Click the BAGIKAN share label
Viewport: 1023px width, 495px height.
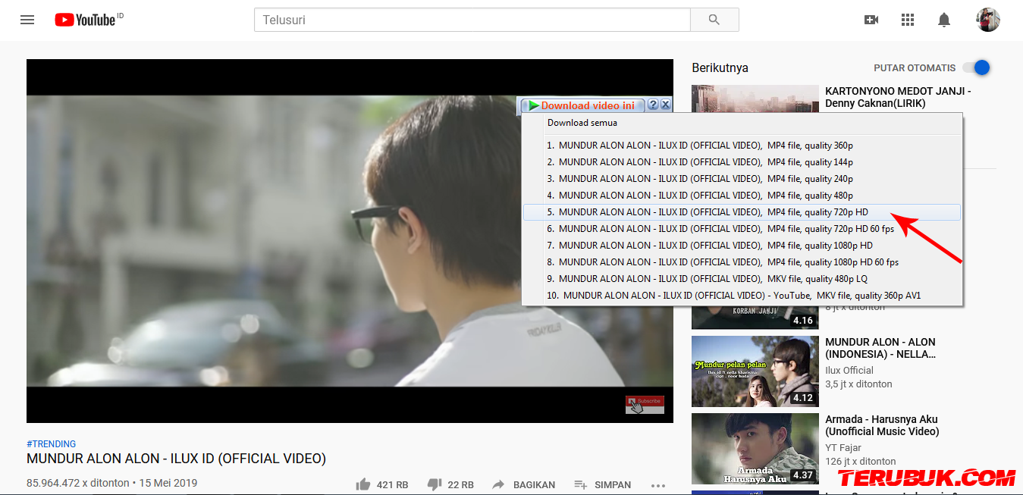(x=534, y=485)
